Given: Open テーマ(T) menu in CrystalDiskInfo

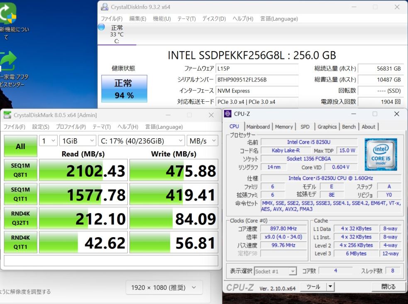Looking at the screenshot, I should tap(186, 19).
